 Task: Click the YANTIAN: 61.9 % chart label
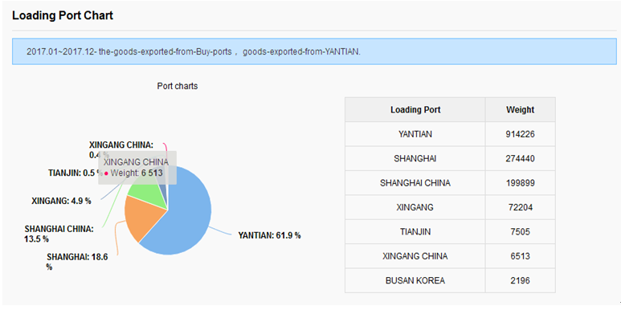[x=269, y=235]
